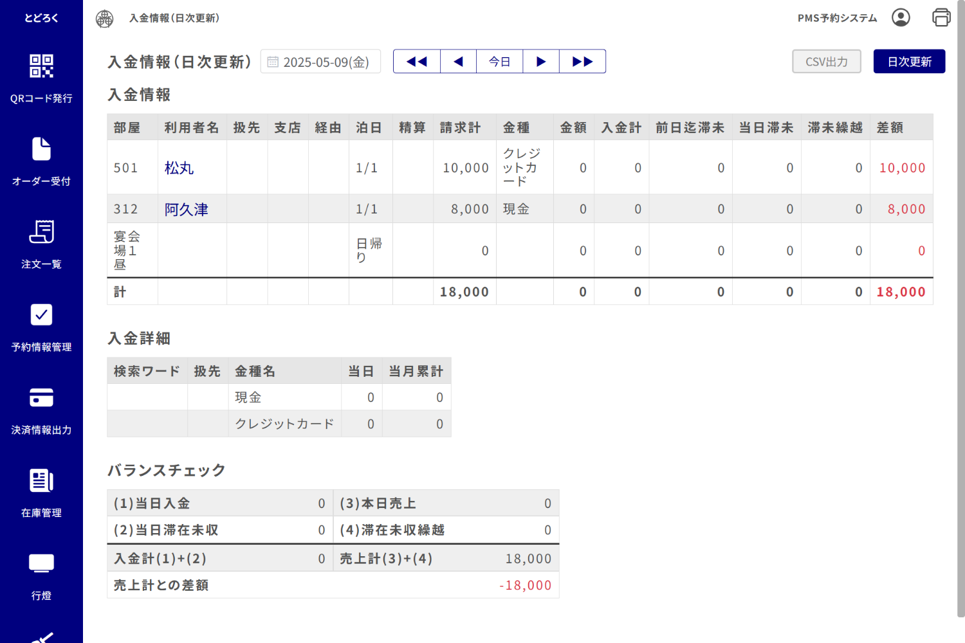The image size is (965, 643).
Task: Jump forward with double-right arrow button
Action: point(582,62)
